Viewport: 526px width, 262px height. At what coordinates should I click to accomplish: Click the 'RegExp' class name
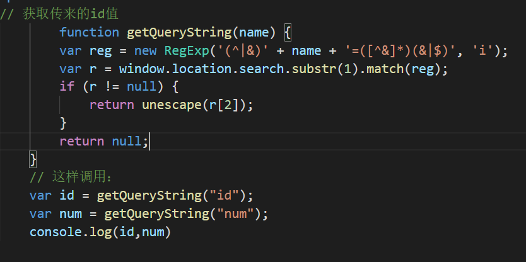pyautogui.click(x=187, y=50)
